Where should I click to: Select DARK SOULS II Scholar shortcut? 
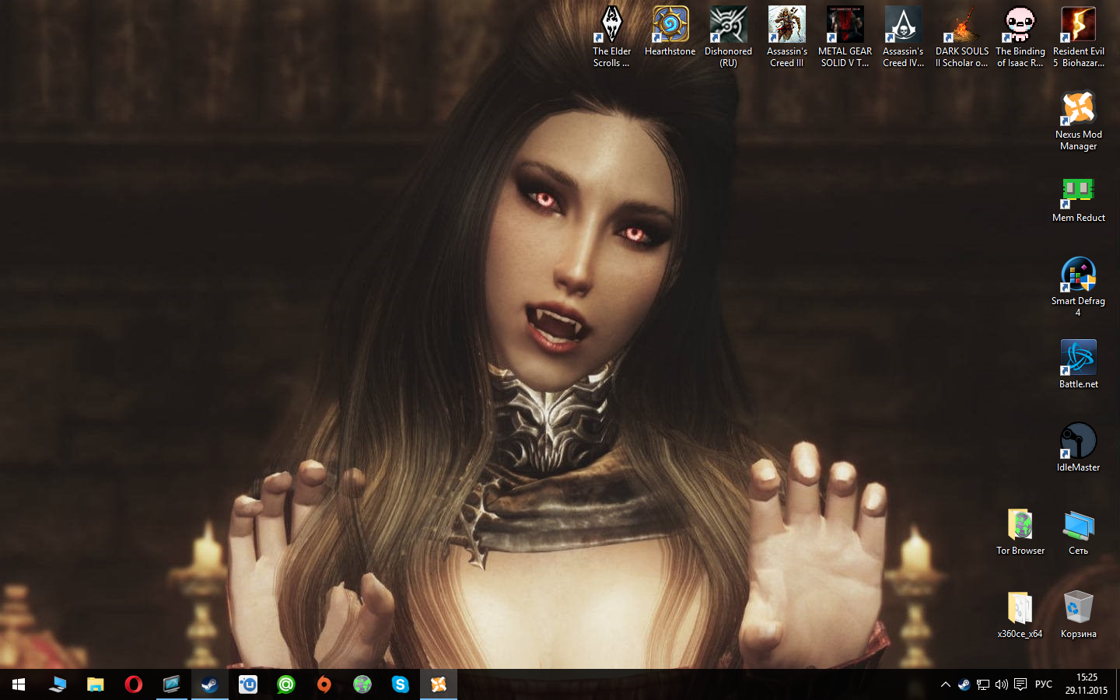click(x=961, y=37)
